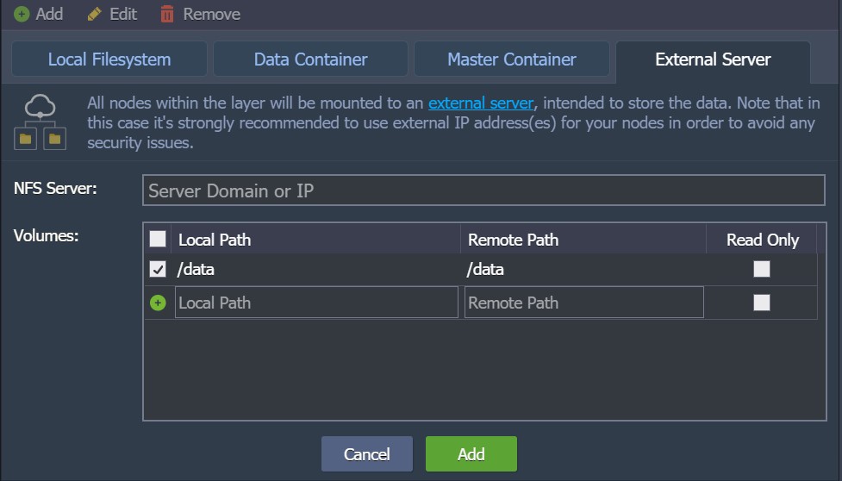The height and width of the screenshot is (481, 842).
Task: Enable Read Only for the new volume row
Action: click(762, 303)
